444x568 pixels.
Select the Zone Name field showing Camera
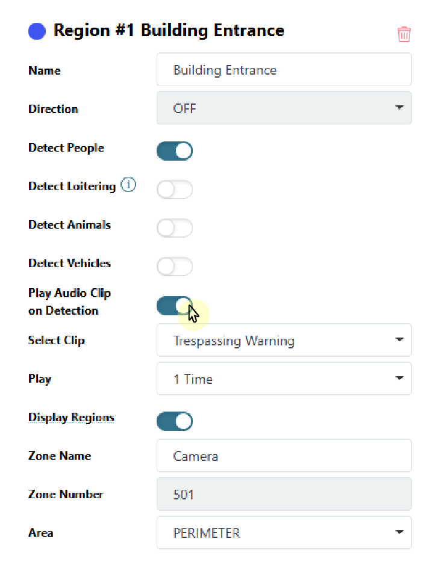pyautogui.click(x=284, y=455)
